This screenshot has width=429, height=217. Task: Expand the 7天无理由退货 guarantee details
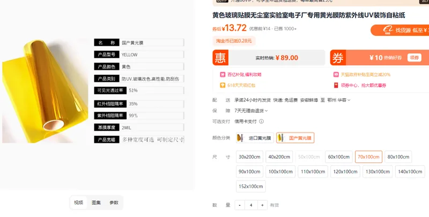251,111
